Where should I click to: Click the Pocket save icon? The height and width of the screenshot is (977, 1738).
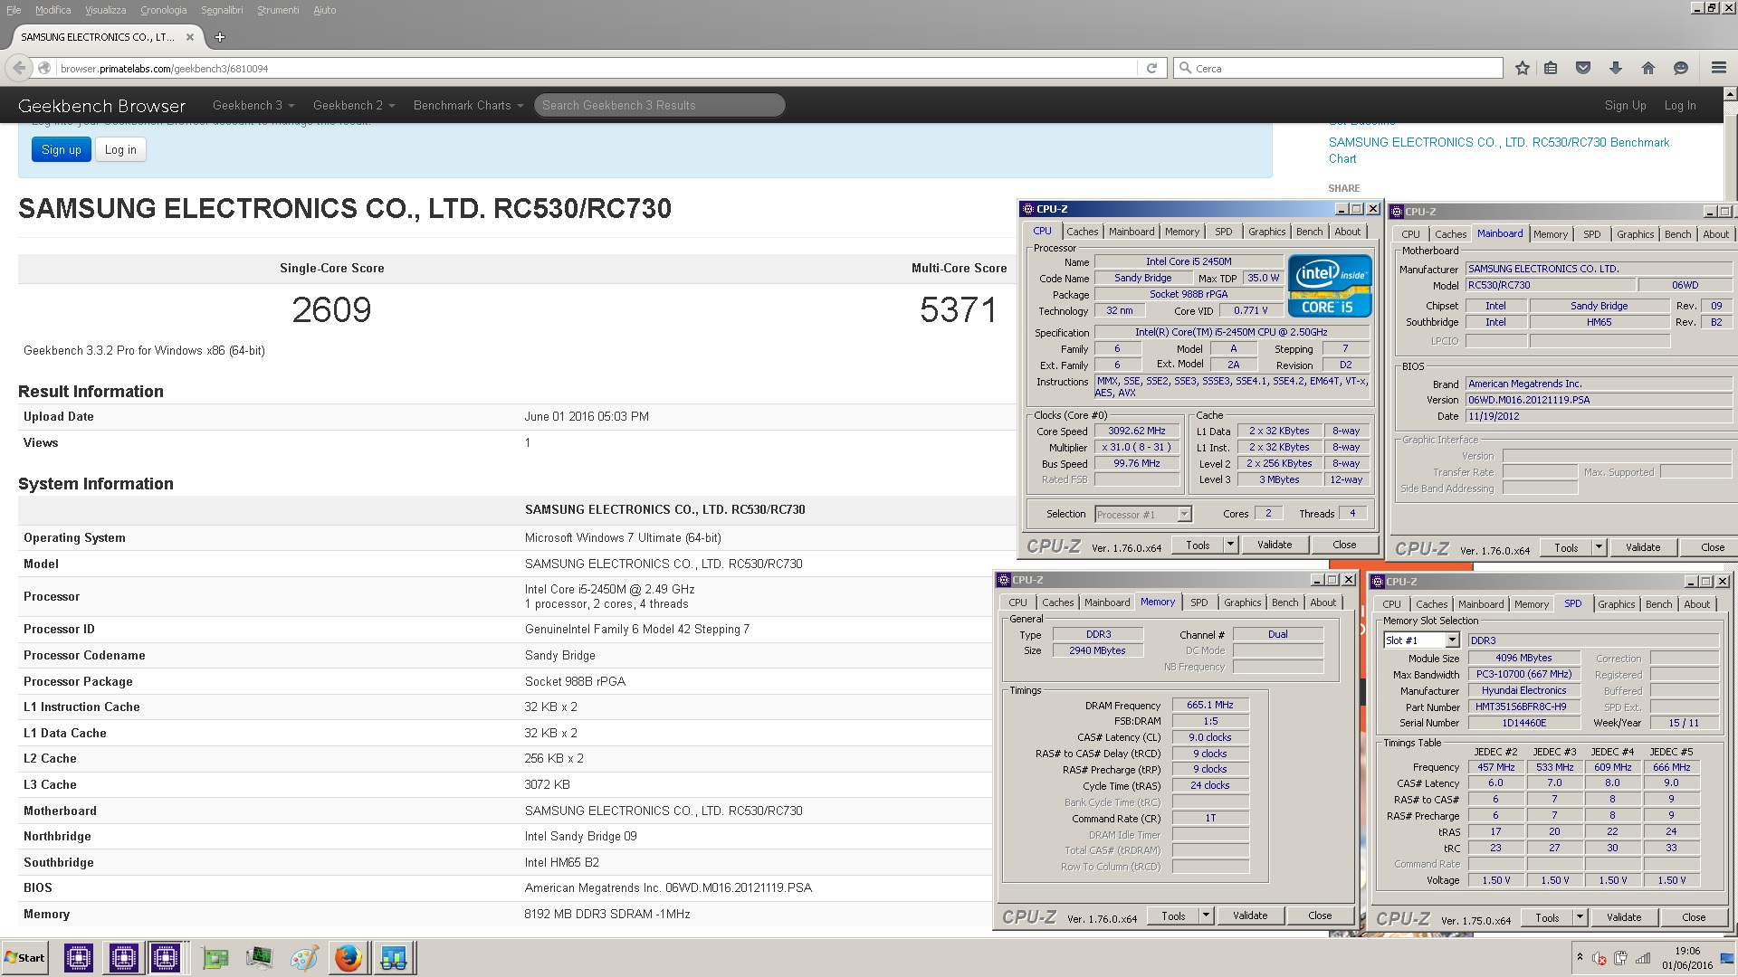coord(1583,68)
